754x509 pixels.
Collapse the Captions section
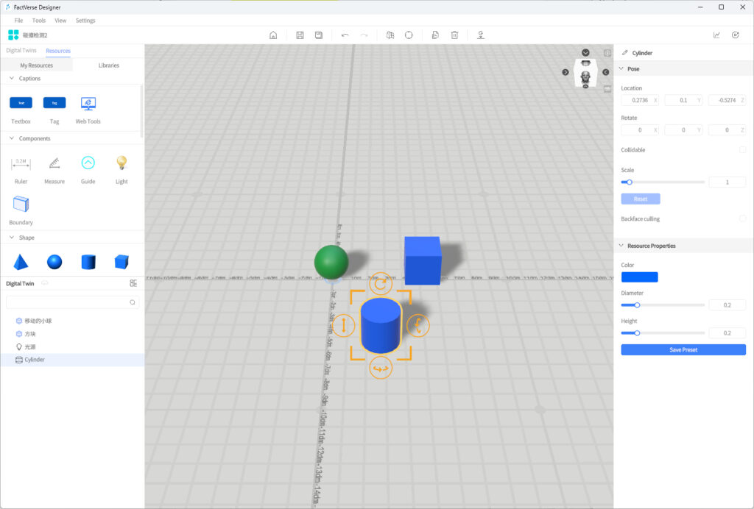[x=12, y=78]
